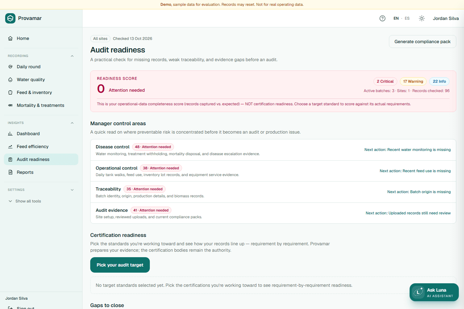464x309 pixels.
Task: Filter by 2 Critical badge
Action: [385, 81]
